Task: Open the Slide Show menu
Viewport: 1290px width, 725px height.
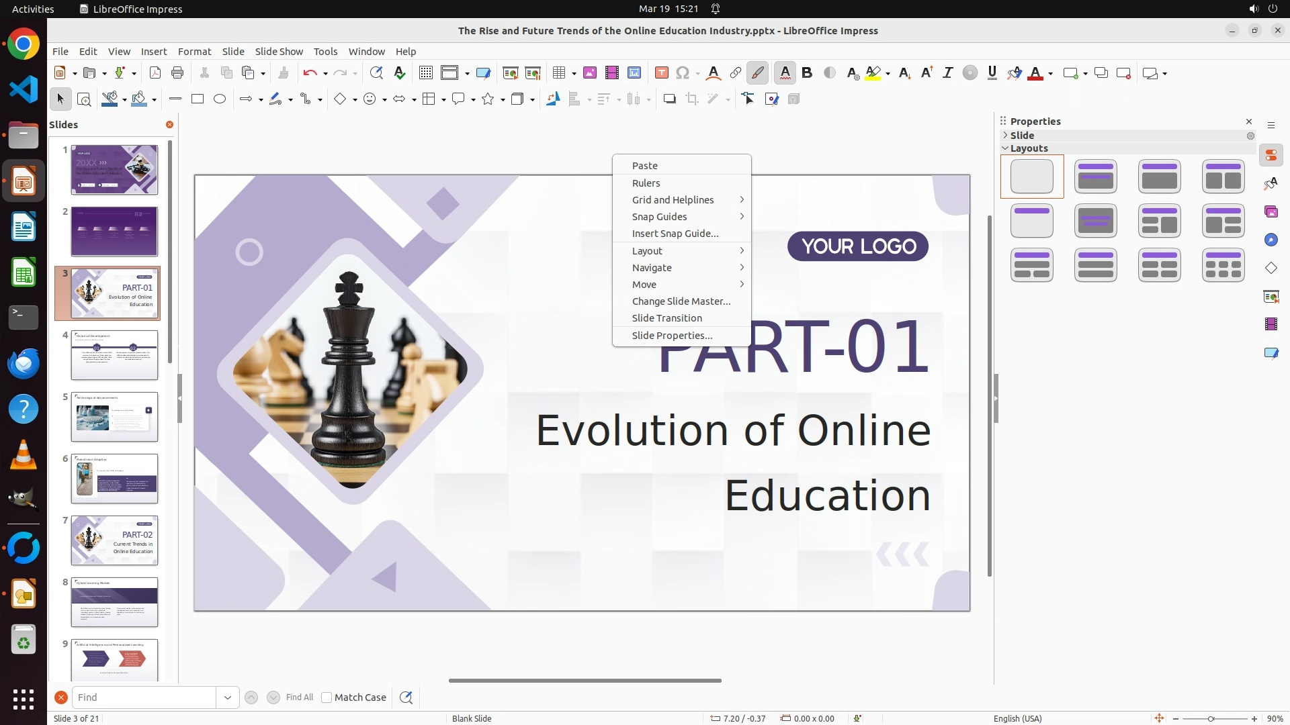Action: click(x=279, y=52)
